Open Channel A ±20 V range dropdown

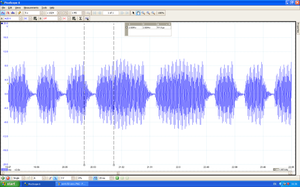pyautogui.click(x=21, y=18)
